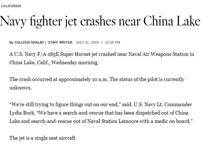Click the word 'unknown.' in second paragraph
The image size is (210, 145).
pyautogui.click(x=21, y=88)
